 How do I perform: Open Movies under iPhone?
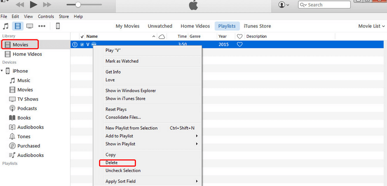(x=21, y=90)
